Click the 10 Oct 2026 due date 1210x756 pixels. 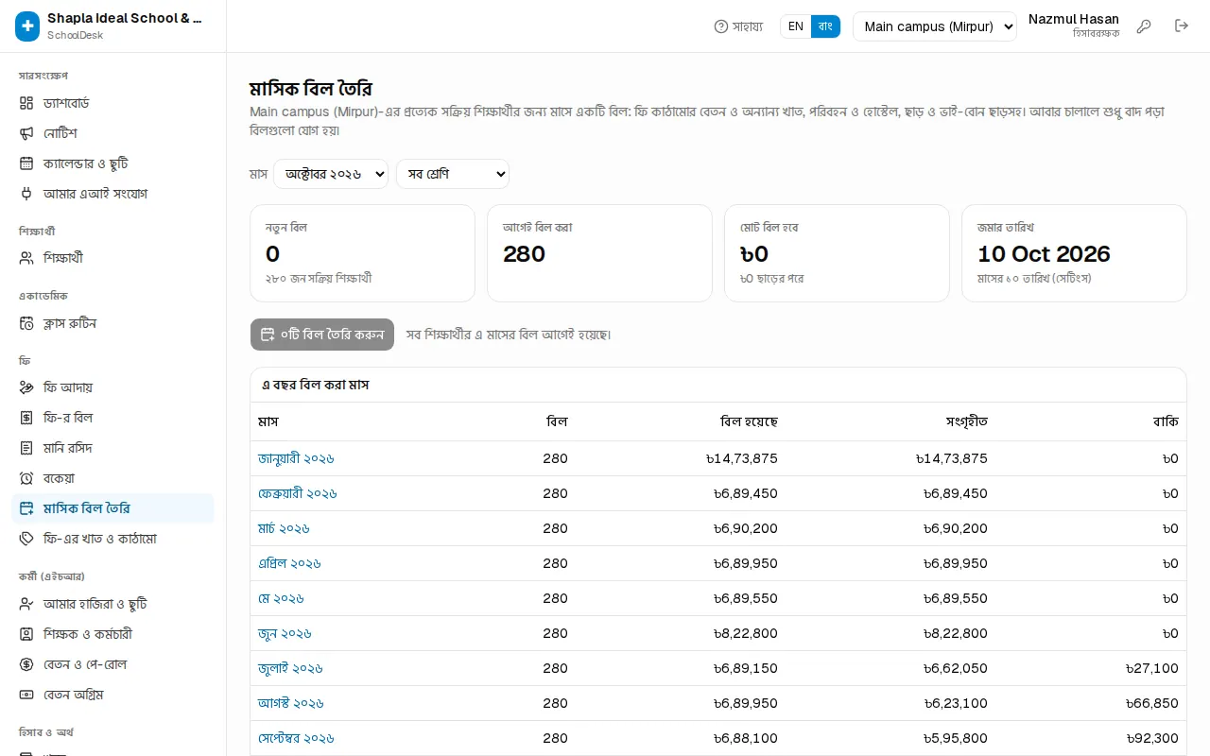pyautogui.click(x=1044, y=254)
